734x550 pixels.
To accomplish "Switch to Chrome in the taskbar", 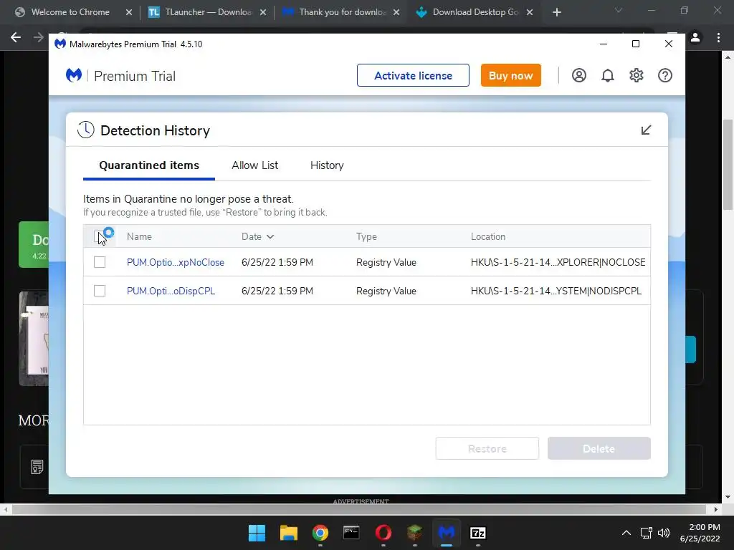I will point(320,533).
